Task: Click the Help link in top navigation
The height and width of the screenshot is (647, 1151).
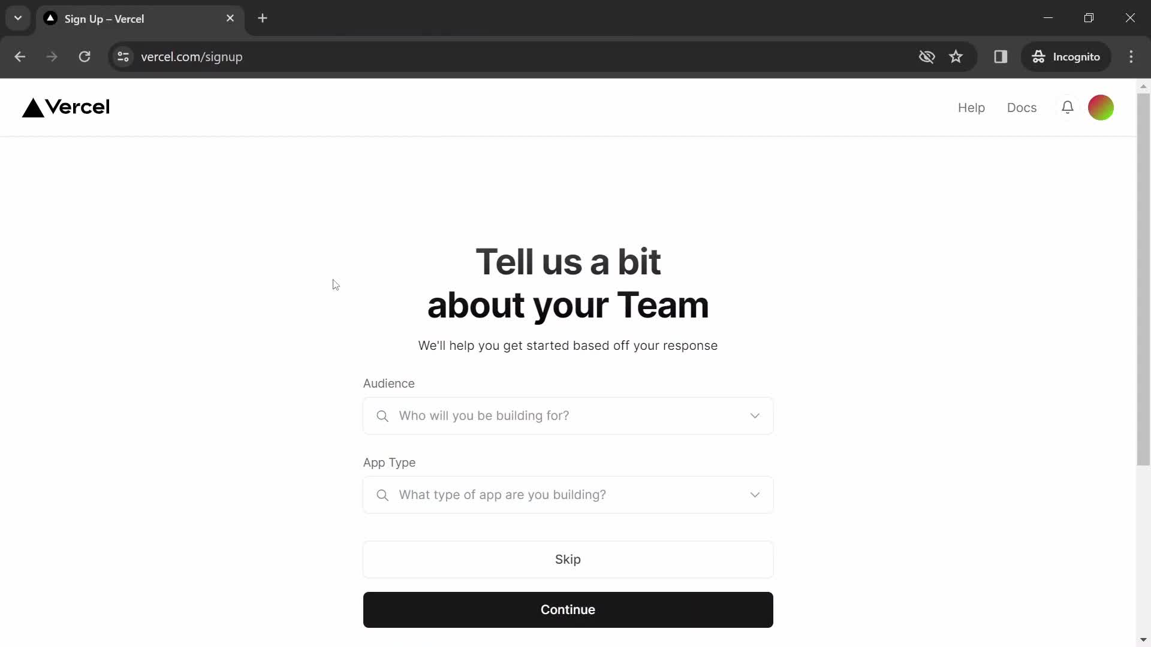Action: click(972, 107)
